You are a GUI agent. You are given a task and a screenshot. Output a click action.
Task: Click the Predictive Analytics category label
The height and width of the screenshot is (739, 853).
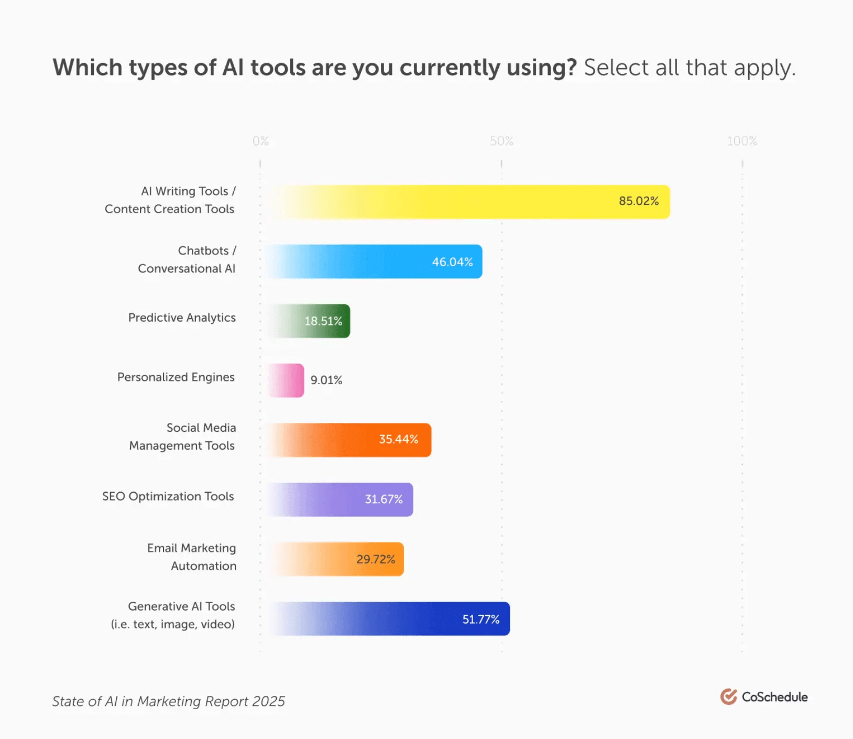[x=182, y=318]
